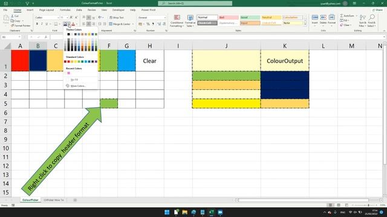387x217 pixels.
Task: Click the Borders icon in Font group
Action: pyautogui.click(x=56, y=24)
